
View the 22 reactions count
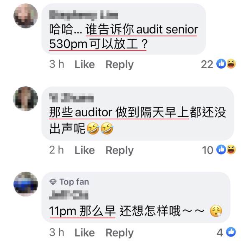(207, 64)
